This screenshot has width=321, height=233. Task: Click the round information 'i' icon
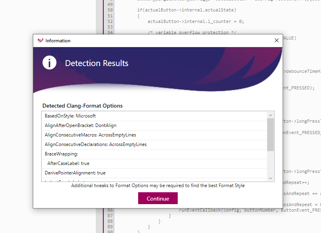[x=49, y=63]
